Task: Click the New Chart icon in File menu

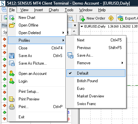Action: click(x=12, y=18)
